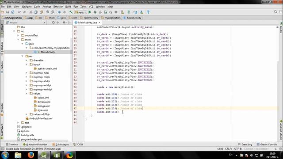Open Project Structure from the toolbar

pyautogui.click(x=135, y=12)
